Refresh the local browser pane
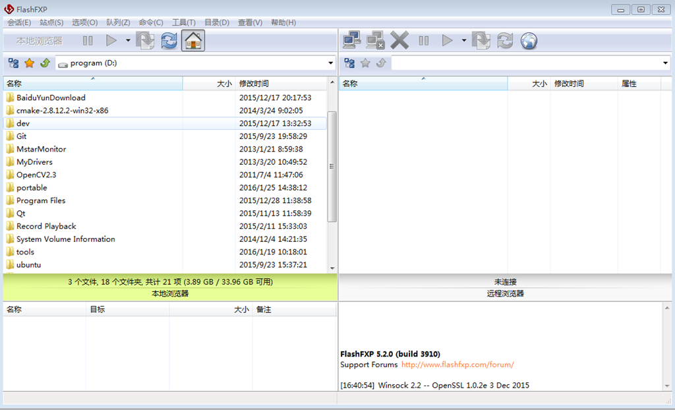 pyautogui.click(x=169, y=41)
